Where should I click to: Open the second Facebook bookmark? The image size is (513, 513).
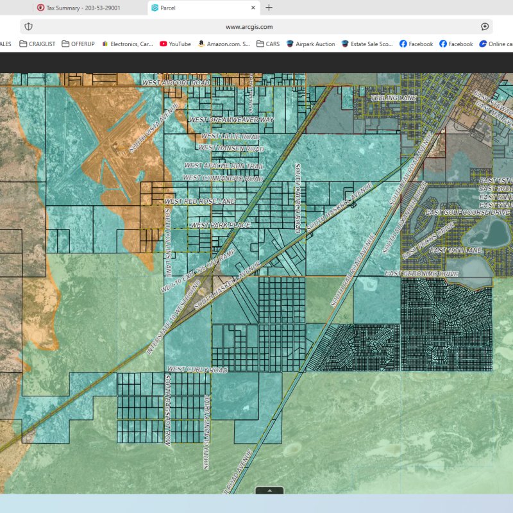point(443,44)
